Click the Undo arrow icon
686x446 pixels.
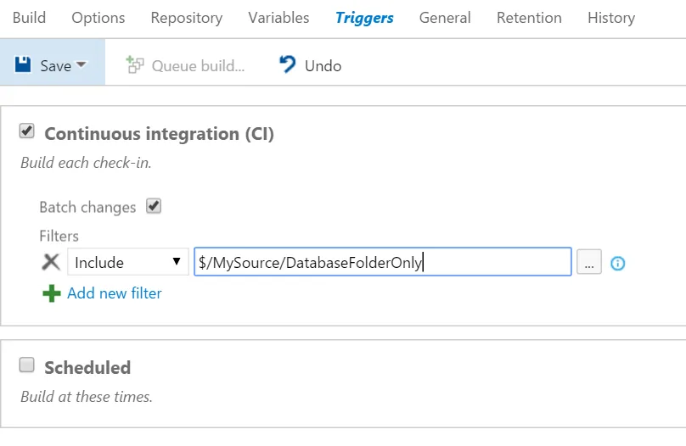tap(289, 64)
